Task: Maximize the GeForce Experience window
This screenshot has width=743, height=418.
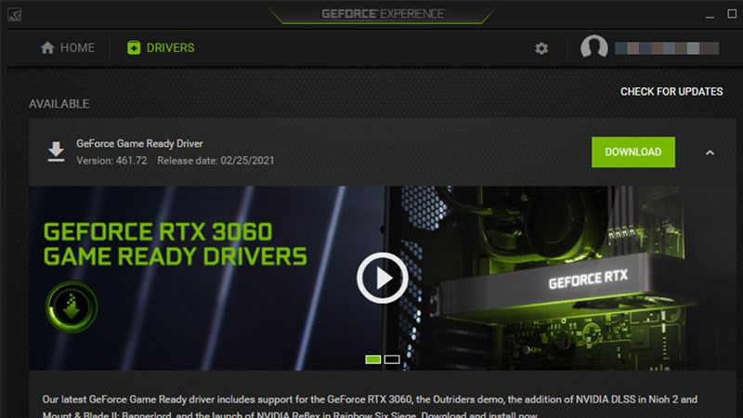Action: 732,14
